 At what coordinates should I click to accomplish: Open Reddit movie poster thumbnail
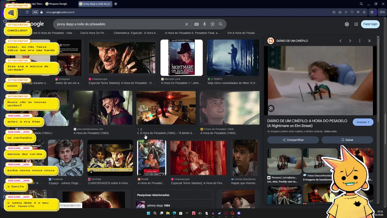tap(151, 158)
